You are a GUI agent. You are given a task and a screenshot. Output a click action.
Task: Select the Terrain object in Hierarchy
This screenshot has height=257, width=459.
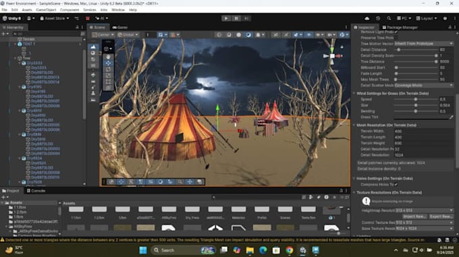click(x=28, y=39)
